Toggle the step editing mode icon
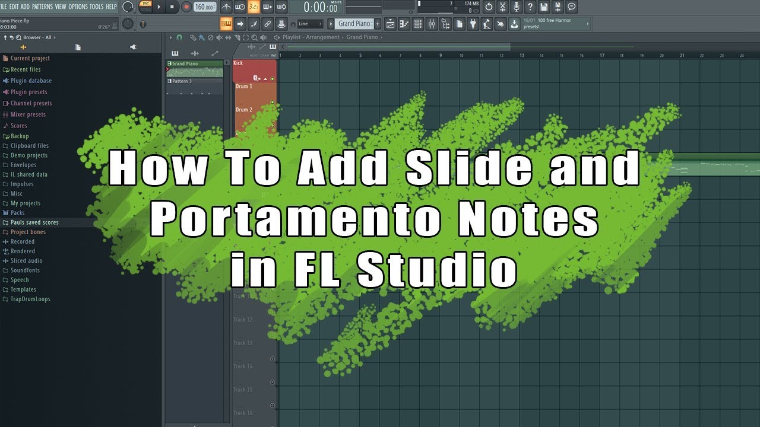Image resolution: width=760 pixels, height=427 pixels. (254, 24)
